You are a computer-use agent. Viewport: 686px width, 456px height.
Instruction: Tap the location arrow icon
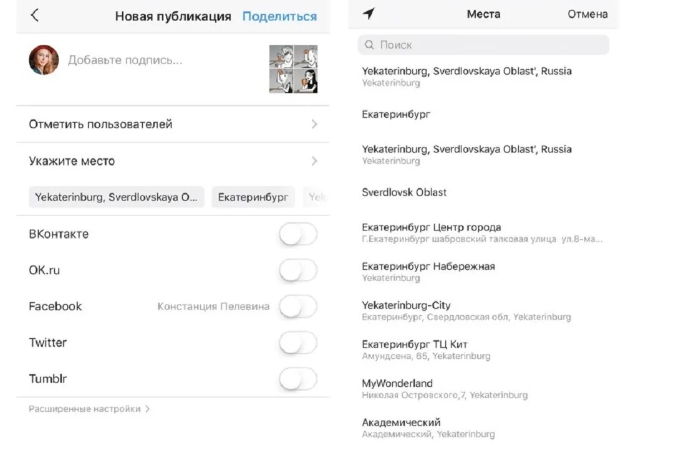(369, 14)
